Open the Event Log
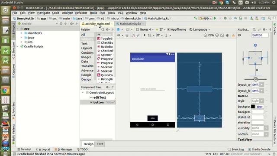The image size is (277, 156). click(236, 149)
